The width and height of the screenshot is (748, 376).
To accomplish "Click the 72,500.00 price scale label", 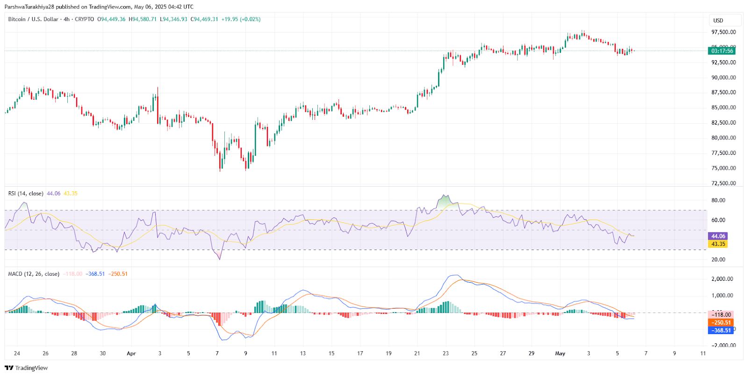I will pyautogui.click(x=723, y=183).
